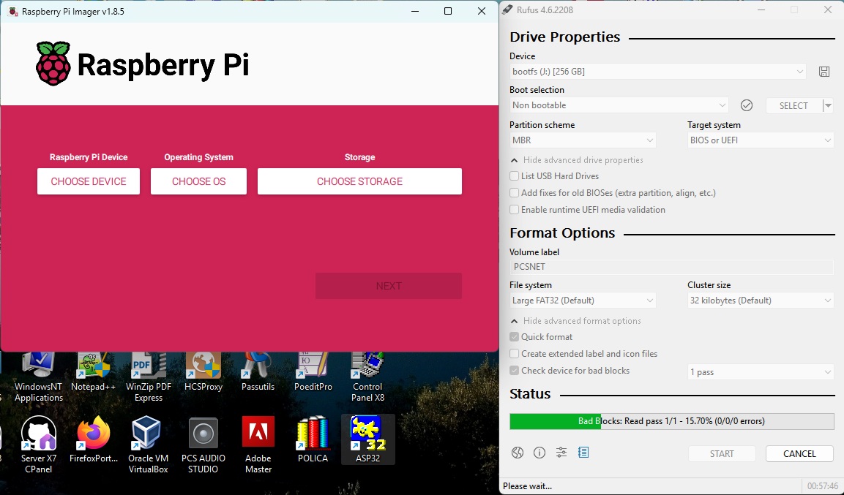Click Rufus CANCEL button

click(799, 453)
